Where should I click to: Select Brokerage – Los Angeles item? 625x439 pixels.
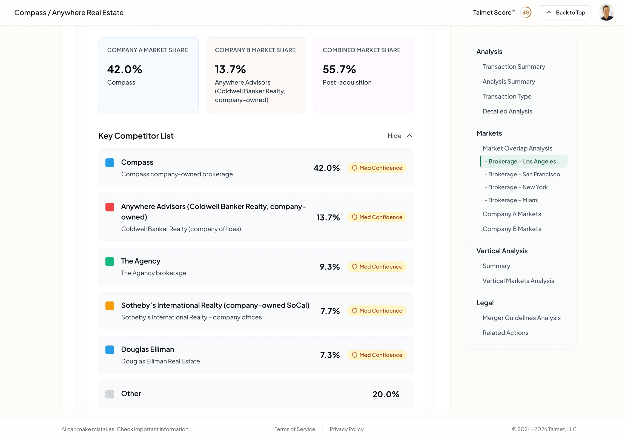(x=523, y=161)
